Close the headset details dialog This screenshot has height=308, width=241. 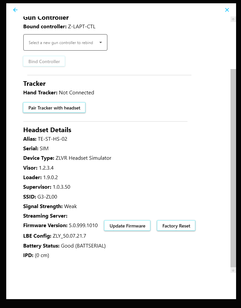pyautogui.click(x=227, y=10)
